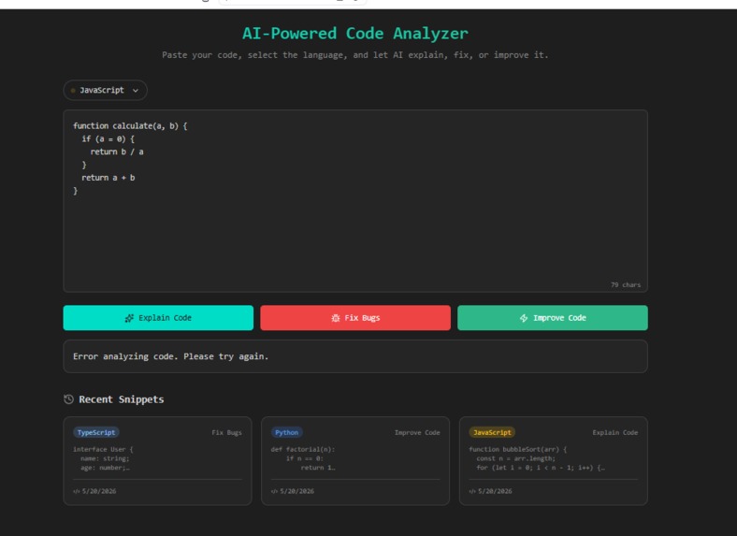Image resolution: width=737 pixels, height=536 pixels.
Task: Click the "function calculate(a, b) {" code line
Action: (x=130, y=126)
